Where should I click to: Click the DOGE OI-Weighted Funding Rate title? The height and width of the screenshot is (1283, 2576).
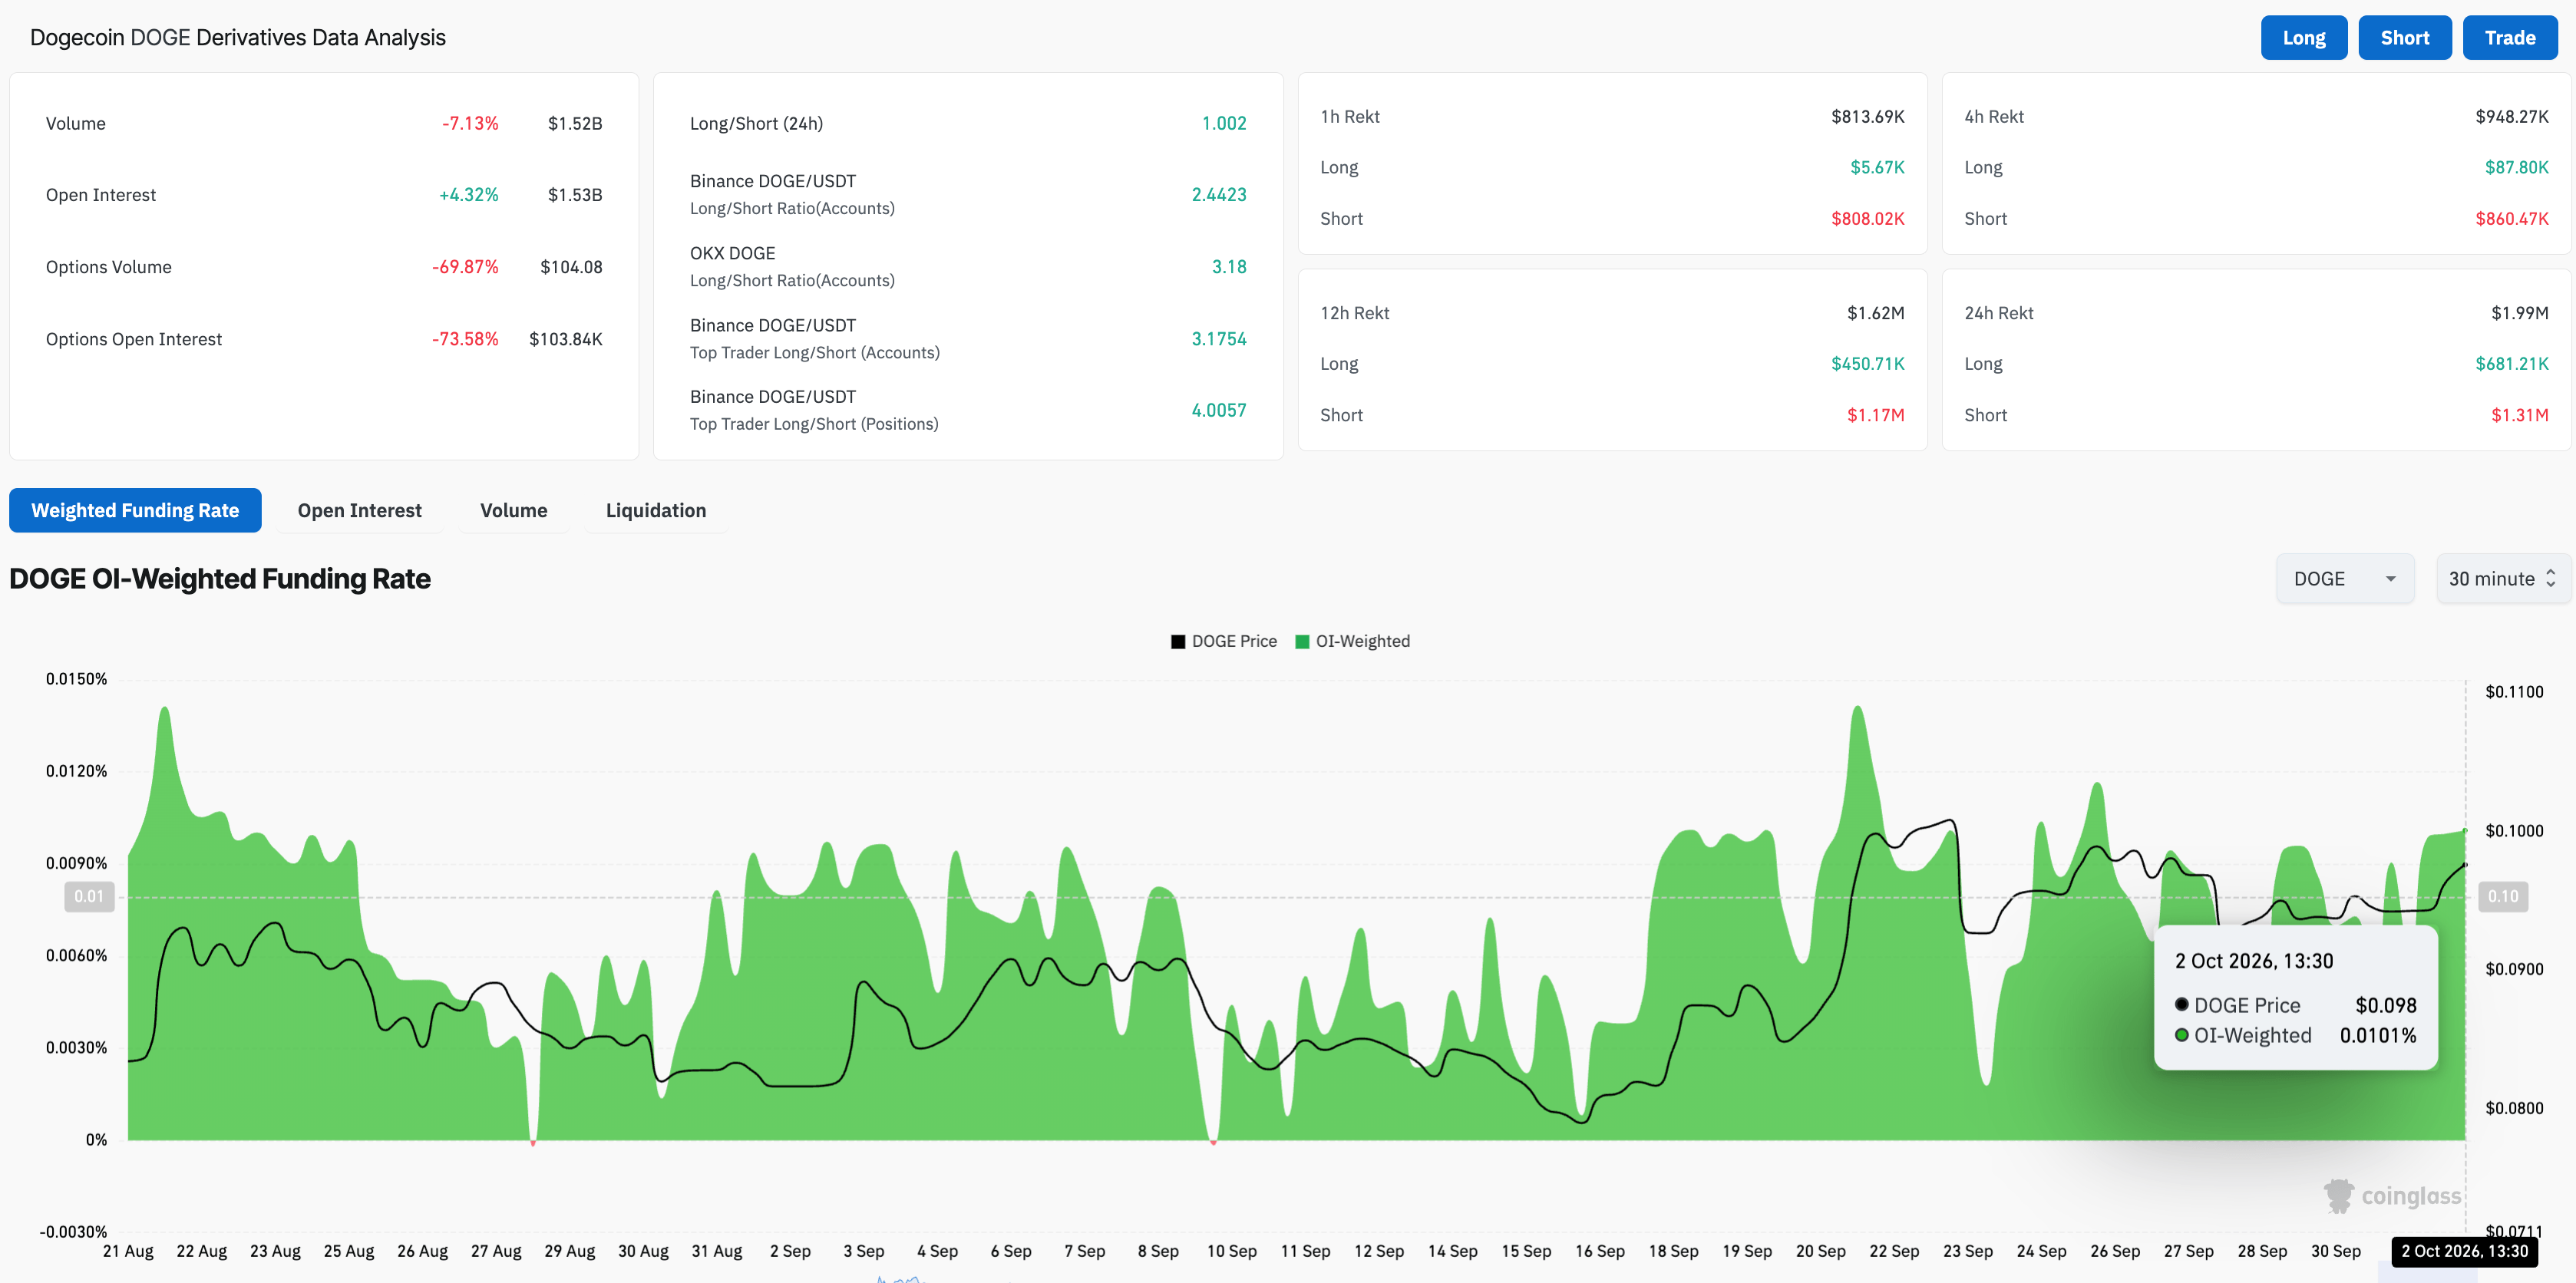[x=220, y=579]
